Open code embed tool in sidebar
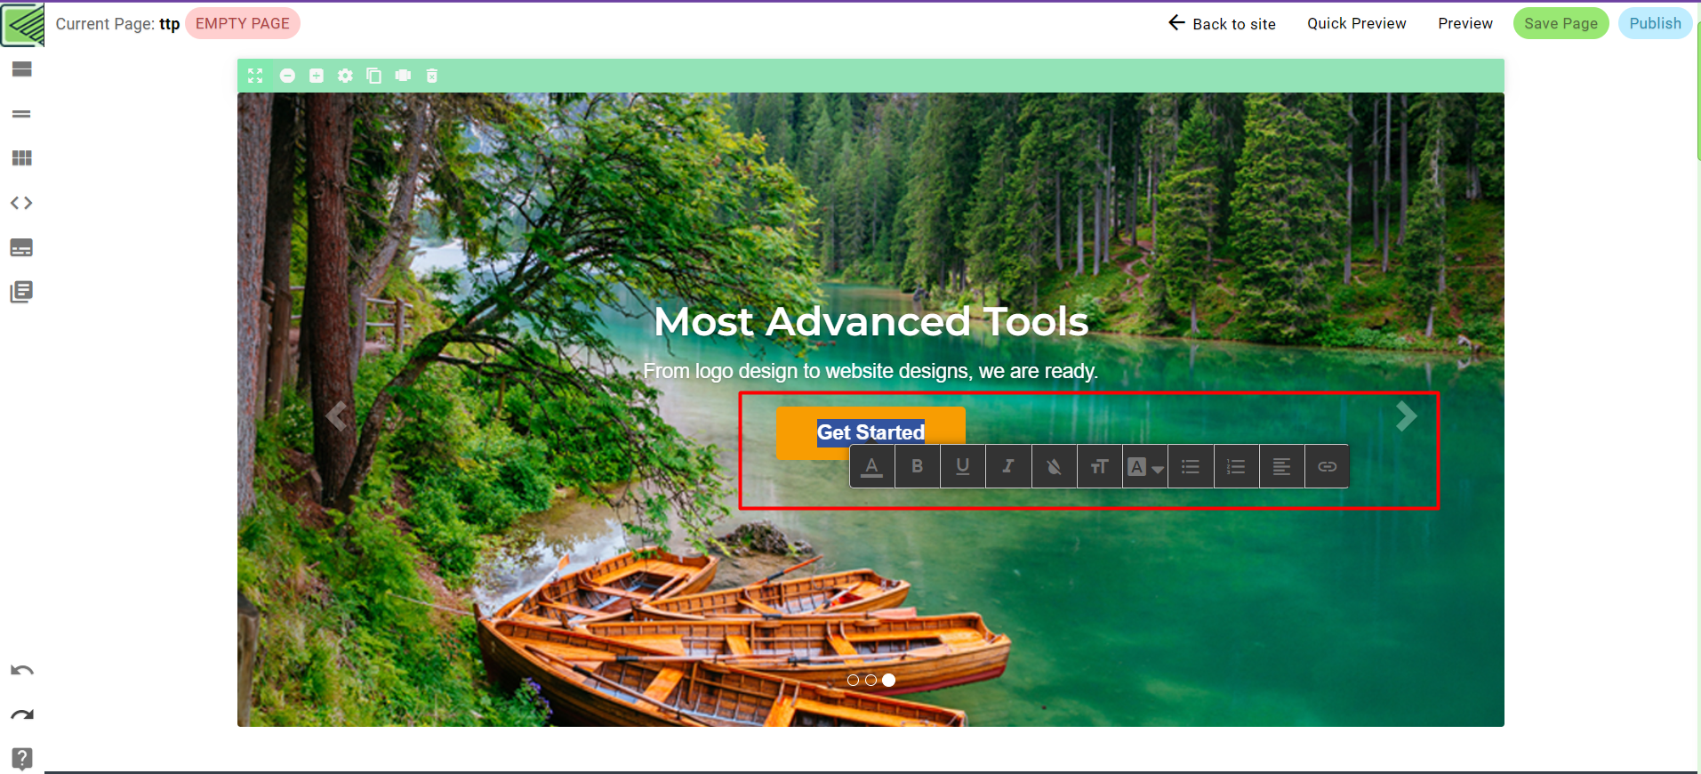The image size is (1701, 774). click(21, 203)
